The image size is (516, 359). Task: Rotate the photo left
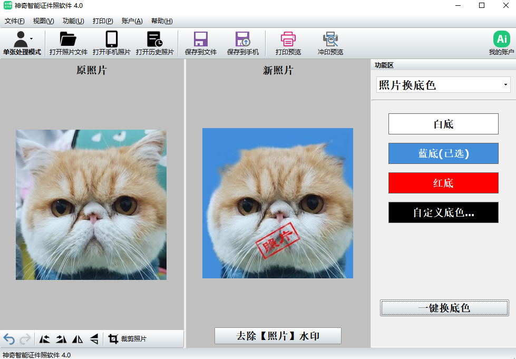(45, 339)
